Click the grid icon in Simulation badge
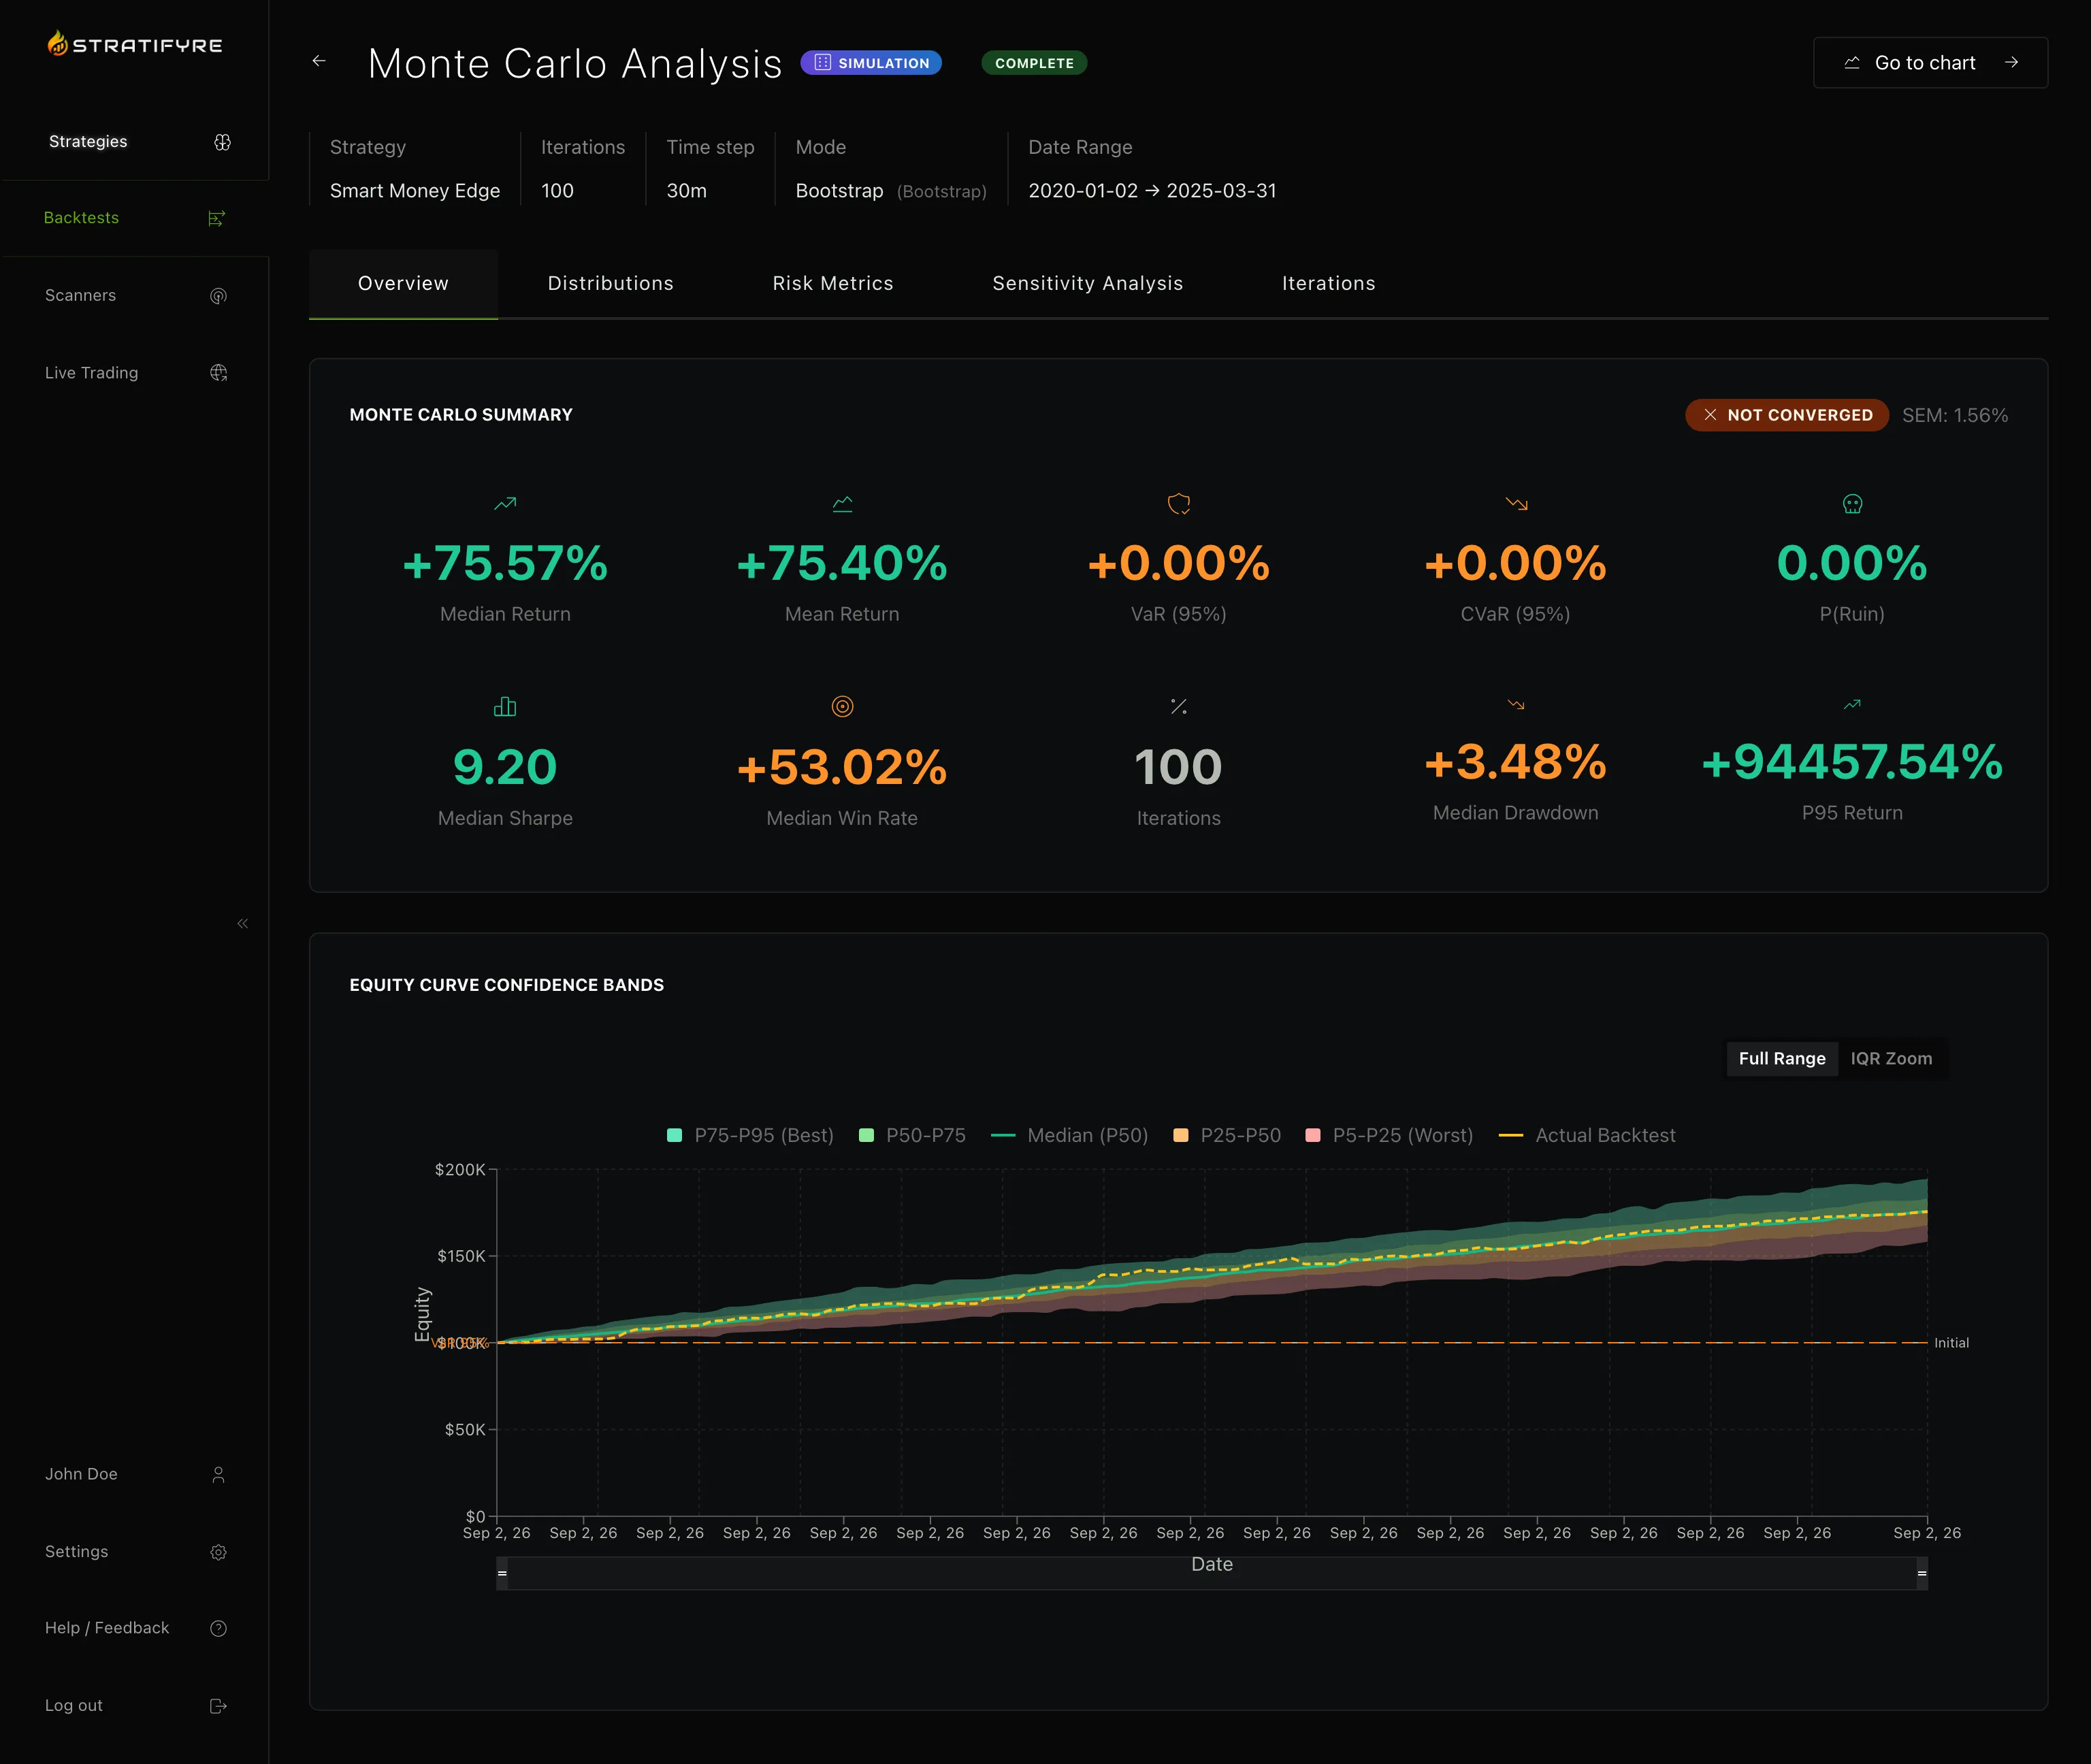Image resolution: width=2091 pixels, height=1764 pixels. point(822,62)
